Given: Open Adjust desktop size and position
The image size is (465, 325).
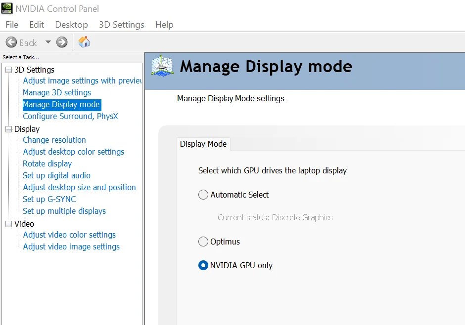Looking at the screenshot, I should (79, 187).
